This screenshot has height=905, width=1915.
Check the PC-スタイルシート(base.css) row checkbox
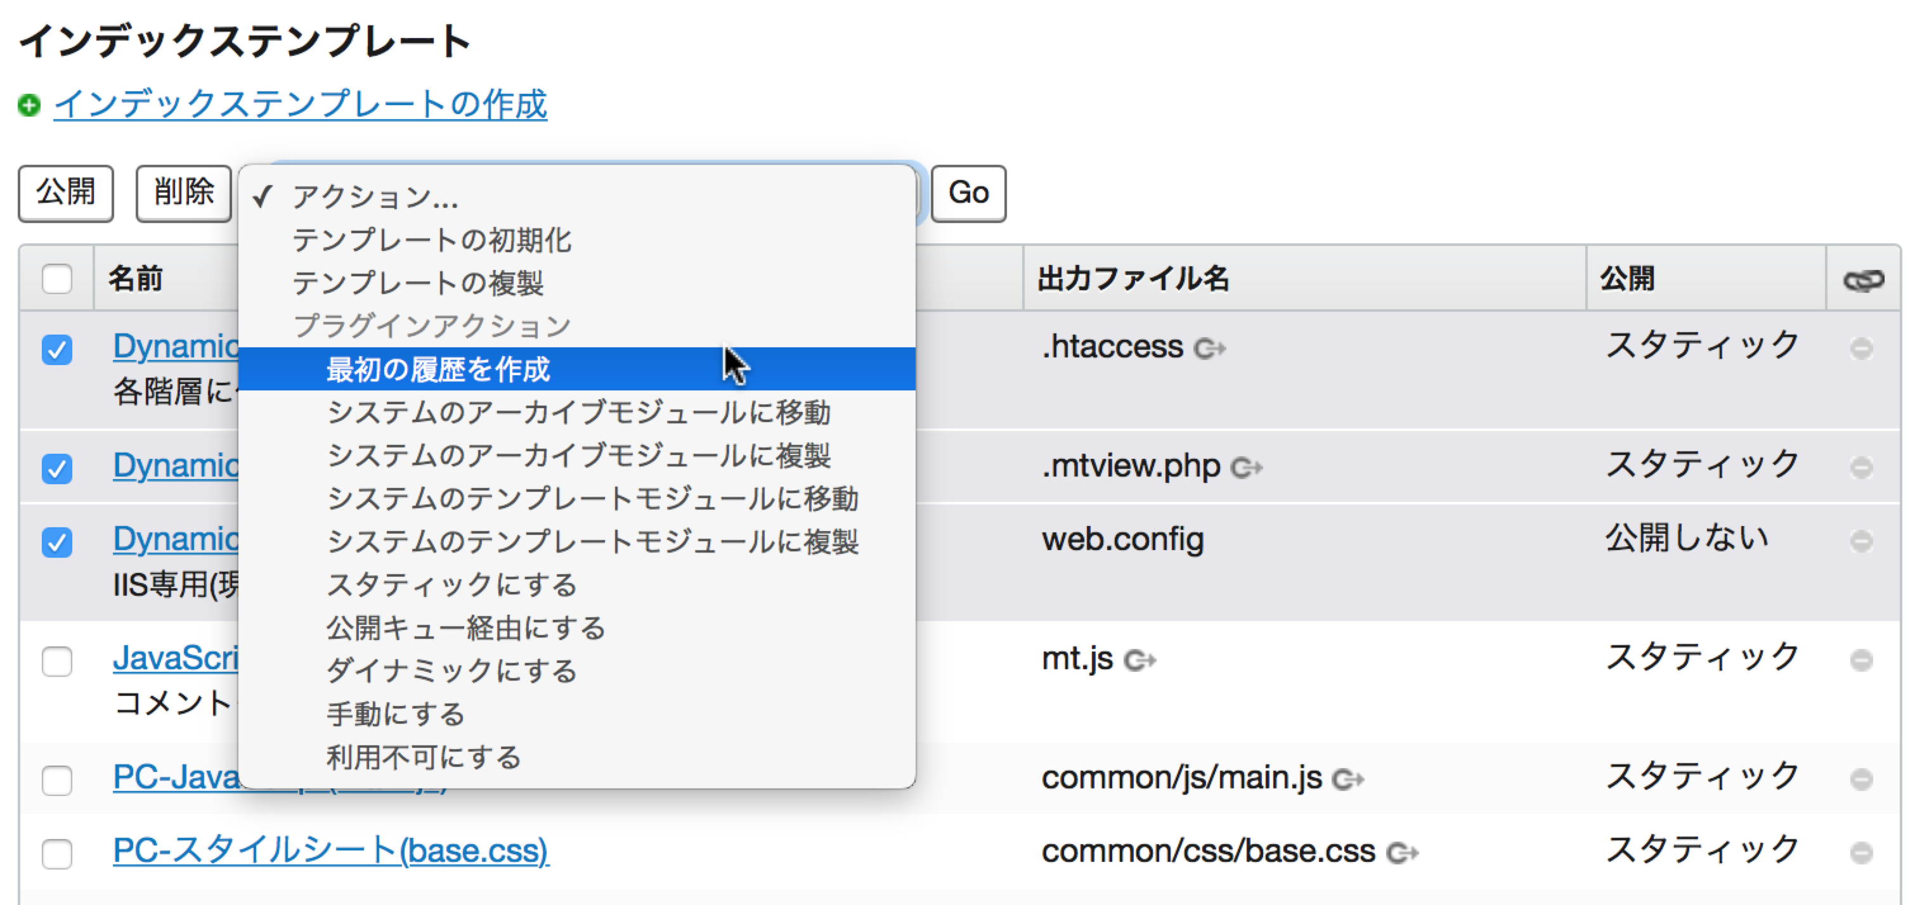click(x=57, y=854)
